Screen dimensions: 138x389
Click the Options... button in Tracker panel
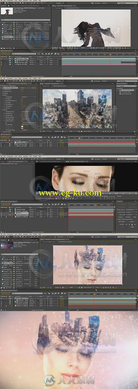pyautogui.click(x=132, y=222)
